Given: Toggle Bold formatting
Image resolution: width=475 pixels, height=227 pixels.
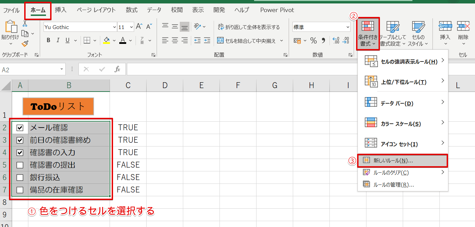Looking at the screenshot, I should (48, 40).
